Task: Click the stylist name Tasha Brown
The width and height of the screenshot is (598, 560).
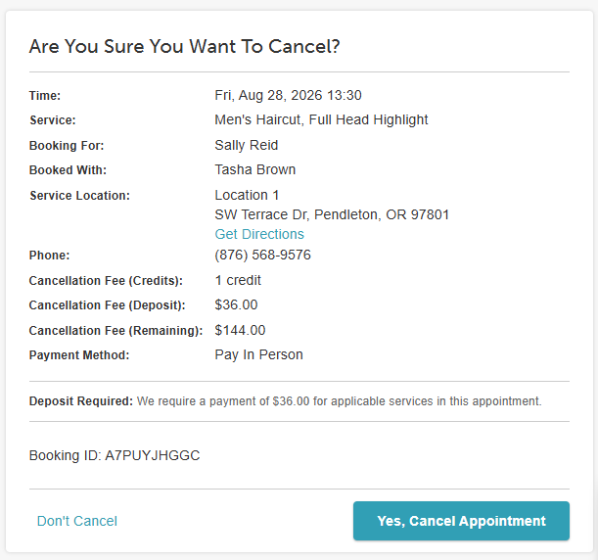Action: tap(255, 169)
